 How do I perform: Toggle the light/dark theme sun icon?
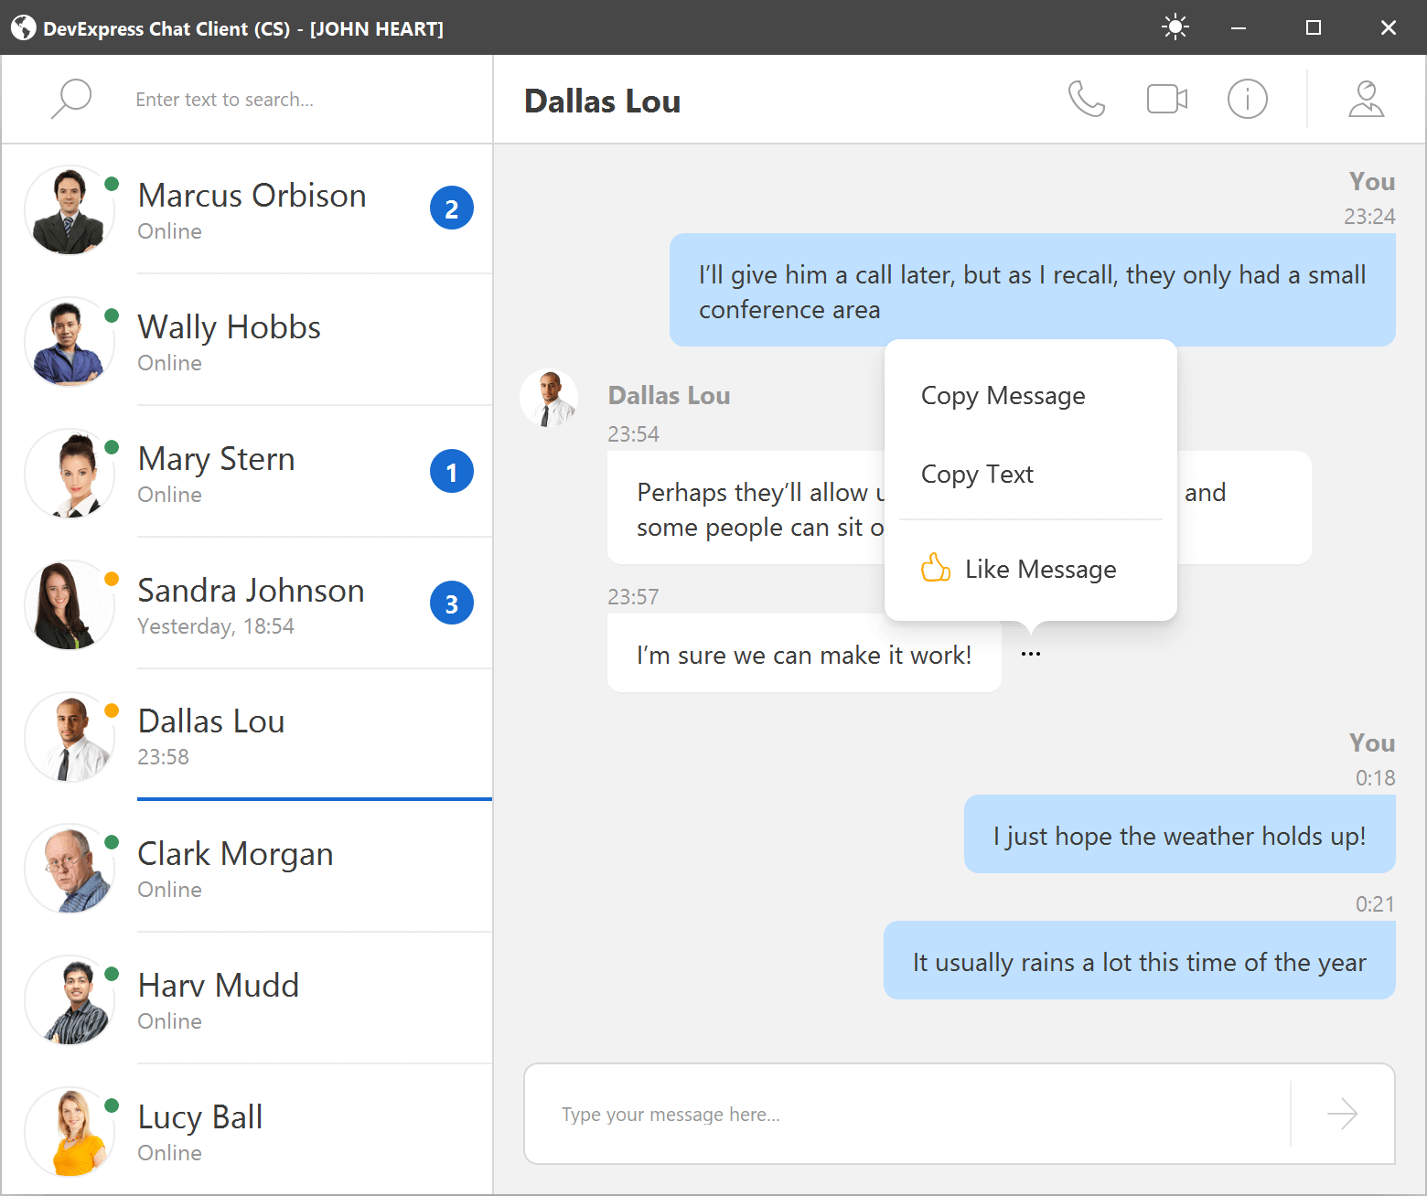tap(1175, 27)
